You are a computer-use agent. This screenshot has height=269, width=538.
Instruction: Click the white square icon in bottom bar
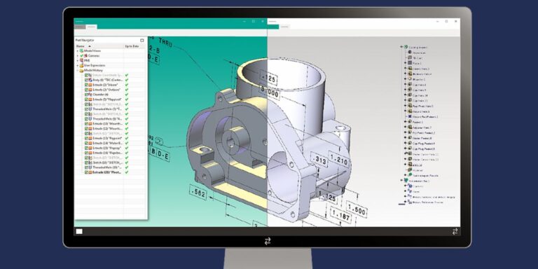[x=79, y=231]
